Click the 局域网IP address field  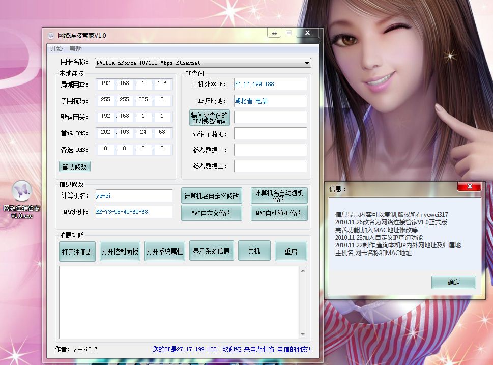coord(134,83)
